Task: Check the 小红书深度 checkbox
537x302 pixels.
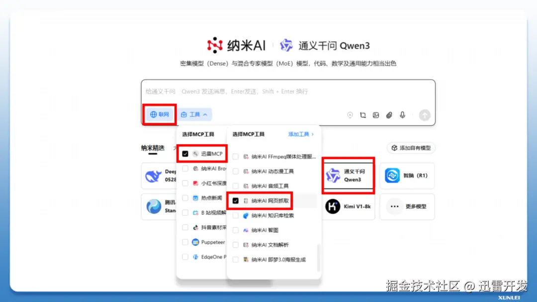Action: point(185,184)
